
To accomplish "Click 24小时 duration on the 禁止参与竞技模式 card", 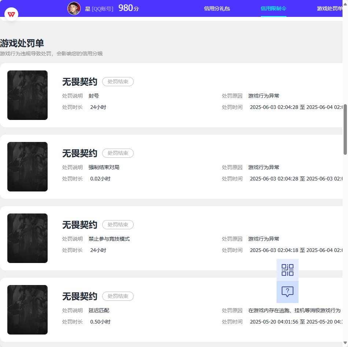I will click(98, 250).
